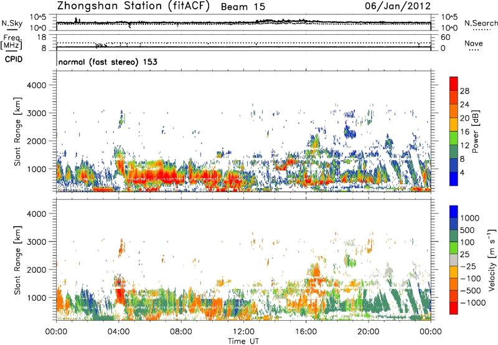Click the "N.Sky" legend label
This screenshot has width=498, height=345.
(12, 23)
